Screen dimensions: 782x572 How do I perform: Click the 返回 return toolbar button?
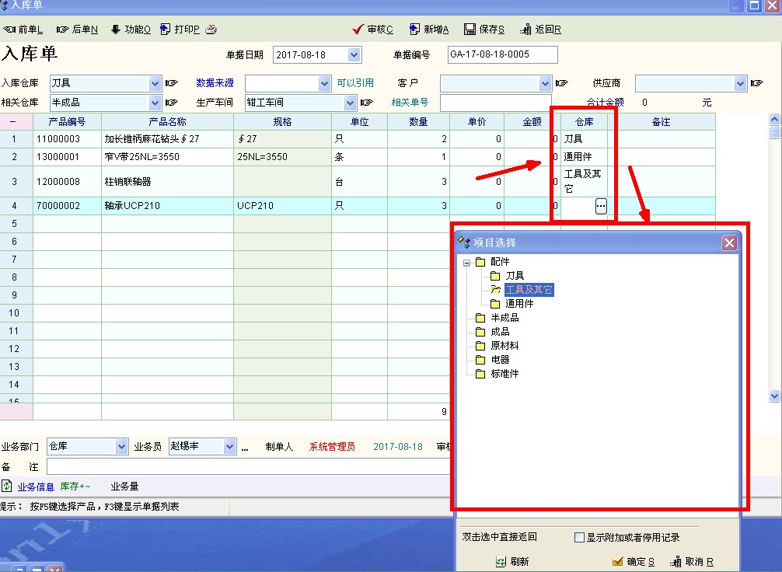point(540,30)
